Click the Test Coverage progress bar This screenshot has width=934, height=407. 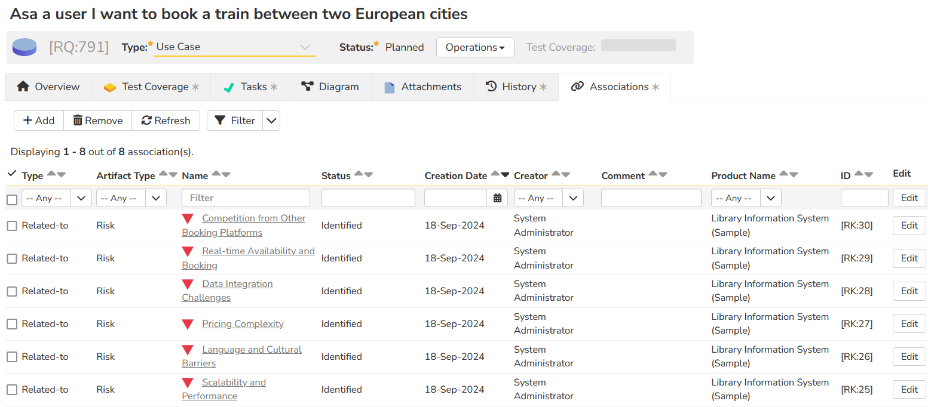(638, 46)
